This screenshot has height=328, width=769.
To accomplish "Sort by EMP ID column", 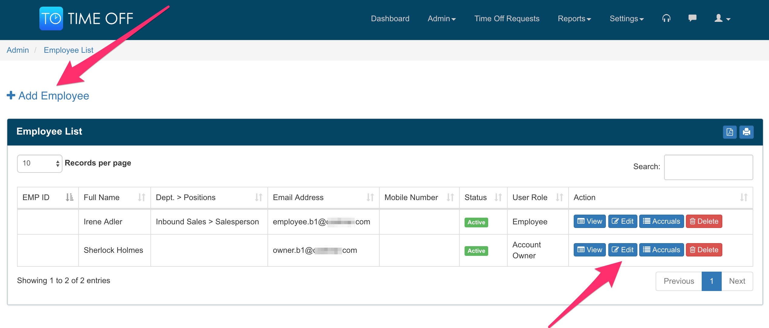I will [48, 197].
